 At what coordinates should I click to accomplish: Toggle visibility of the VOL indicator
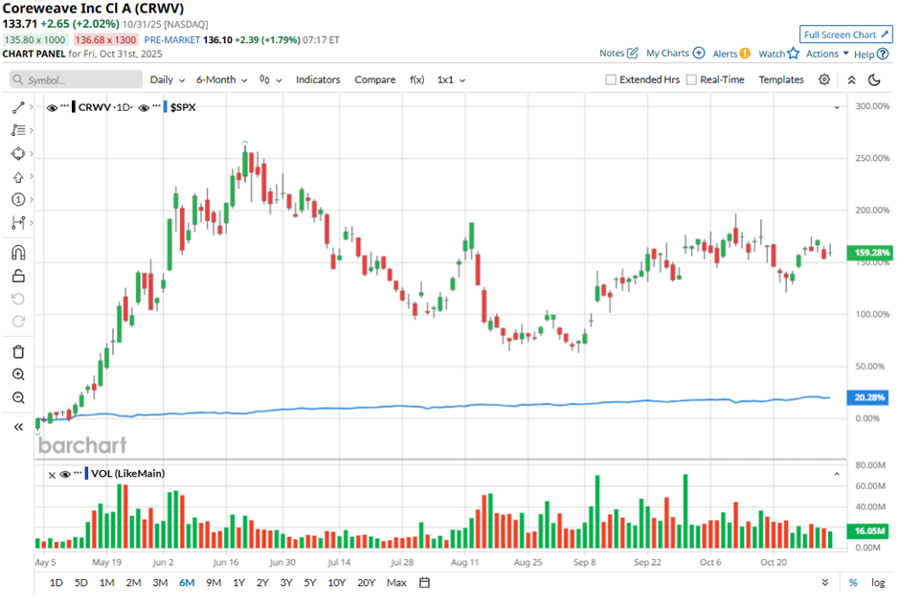[64, 474]
